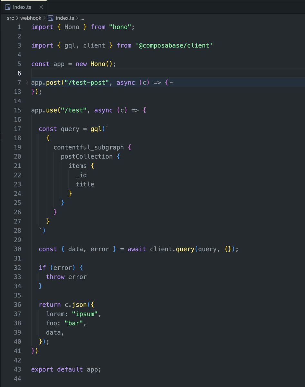Viewport: 305px width, 387px height.
Task: Click line number 43 in gutter
Action: pyautogui.click(x=17, y=369)
